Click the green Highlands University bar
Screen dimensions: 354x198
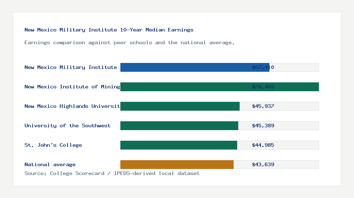180,106
